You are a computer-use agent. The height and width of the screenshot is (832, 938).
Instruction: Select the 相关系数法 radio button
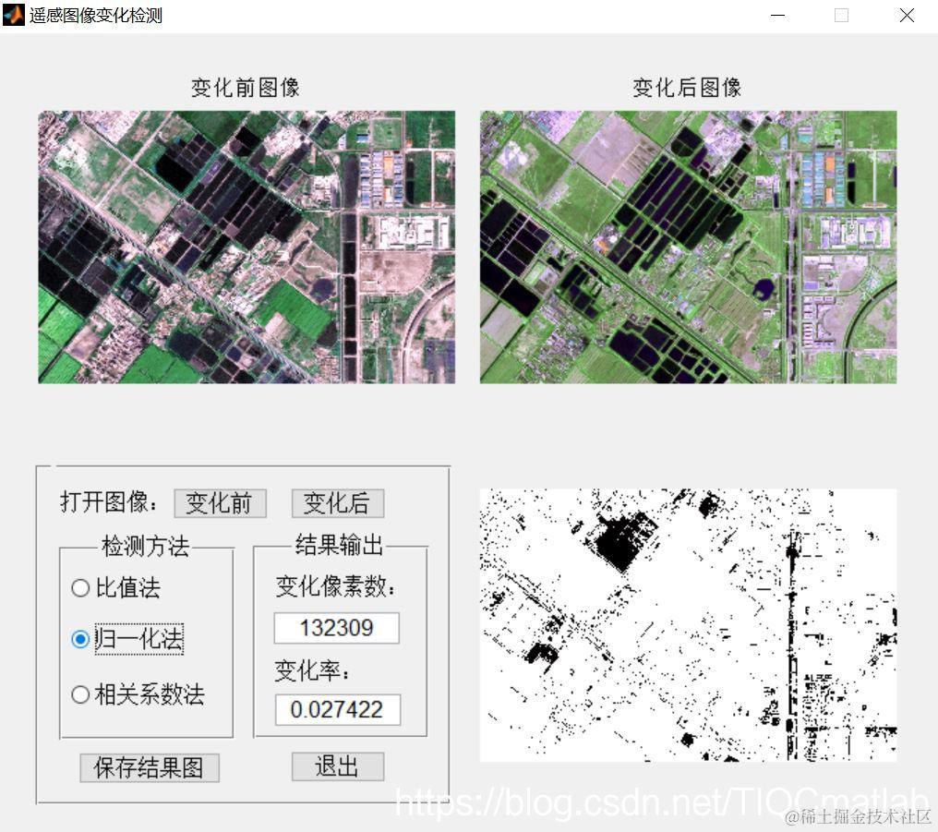click(80, 694)
